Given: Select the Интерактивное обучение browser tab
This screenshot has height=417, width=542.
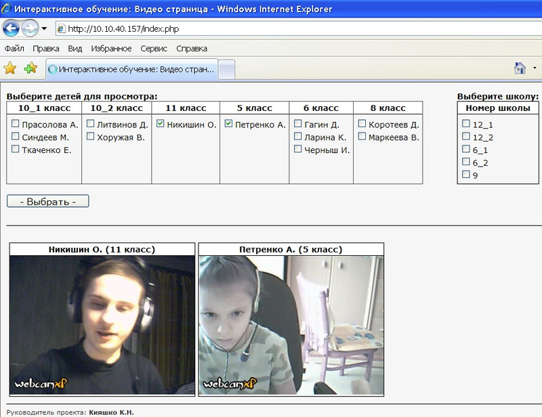Looking at the screenshot, I should click(x=131, y=70).
